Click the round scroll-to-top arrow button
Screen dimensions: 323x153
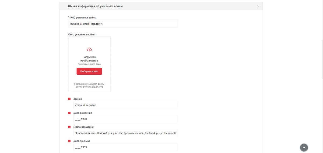coord(304,148)
